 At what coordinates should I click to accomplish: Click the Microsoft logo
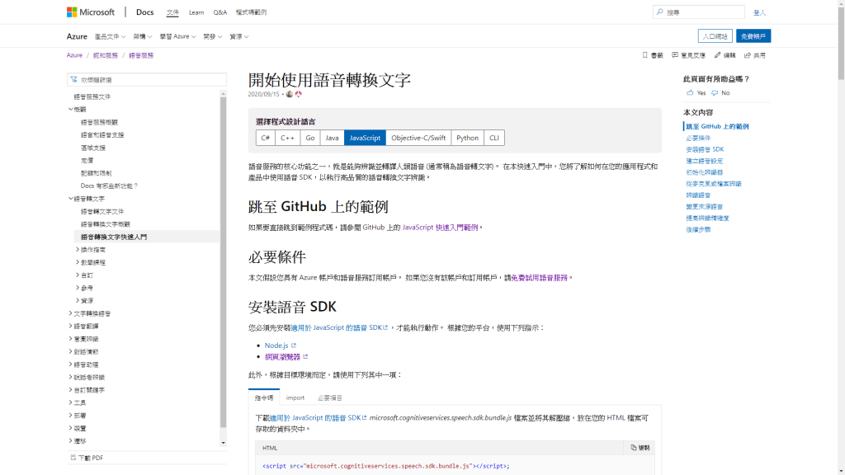(x=91, y=12)
